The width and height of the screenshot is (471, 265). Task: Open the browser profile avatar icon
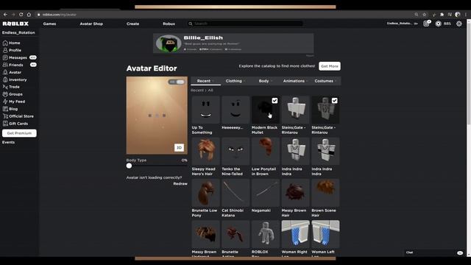[x=458, y=15]
